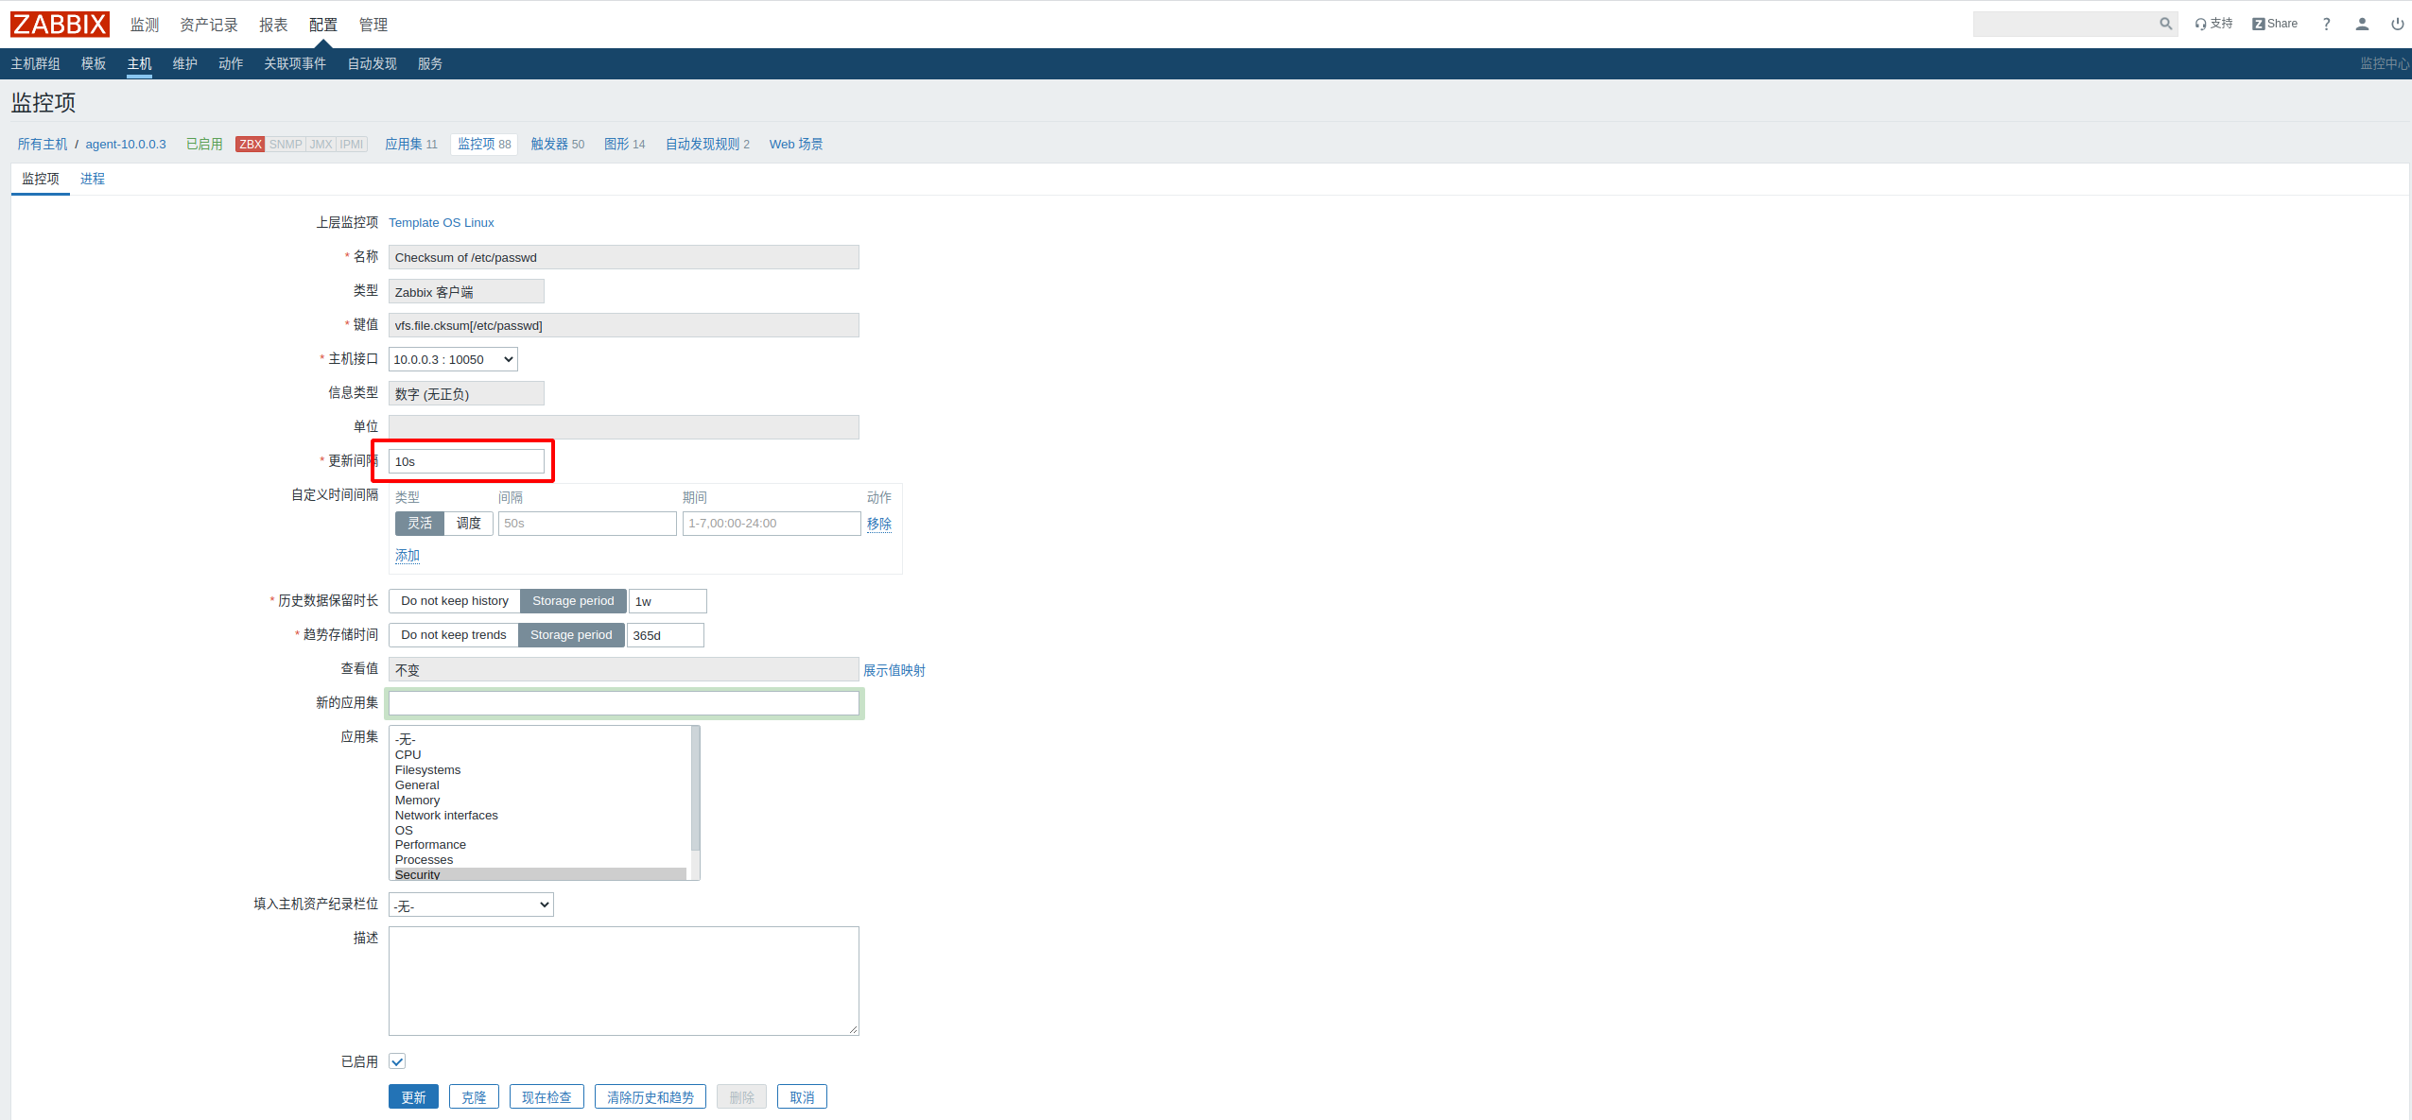This screenshot has height=1120, width=2412.
Task: Open the agent-10.0.0.3 host link
Action: click(x=126, y=144)
